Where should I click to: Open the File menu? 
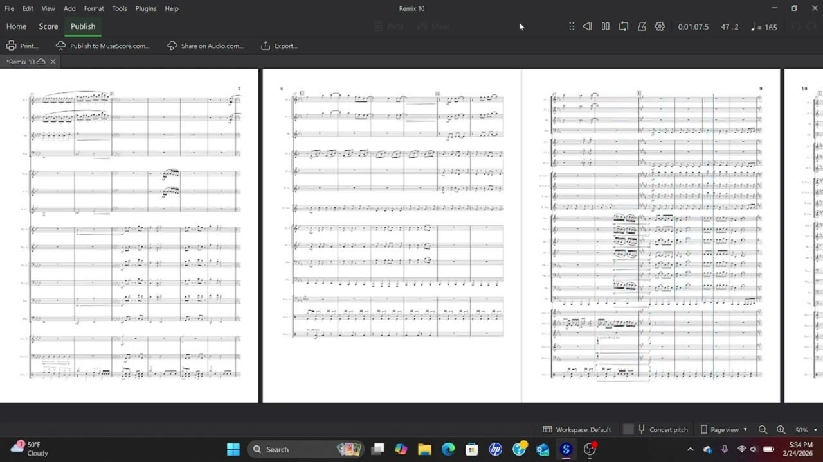pyautogui.click(x=9, y=8)
